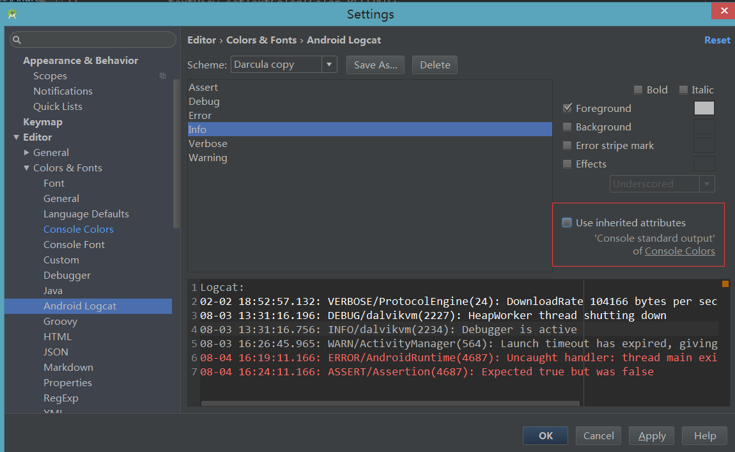Enable the Italic checkbox
735x452 pixels.
coord(683,90)
